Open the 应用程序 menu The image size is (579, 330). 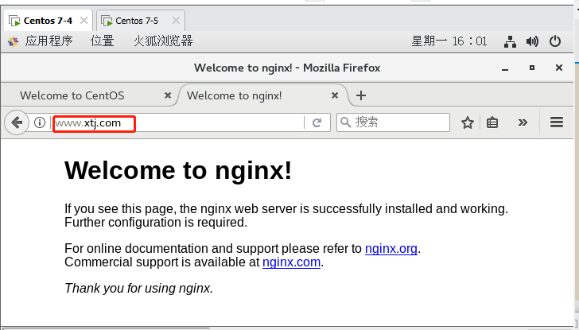coord(49,41)
